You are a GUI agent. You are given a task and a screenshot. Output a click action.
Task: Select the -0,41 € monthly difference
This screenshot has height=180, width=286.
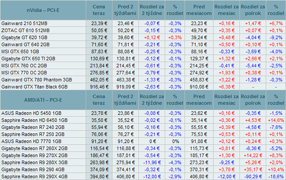click(x=227, y=66)
